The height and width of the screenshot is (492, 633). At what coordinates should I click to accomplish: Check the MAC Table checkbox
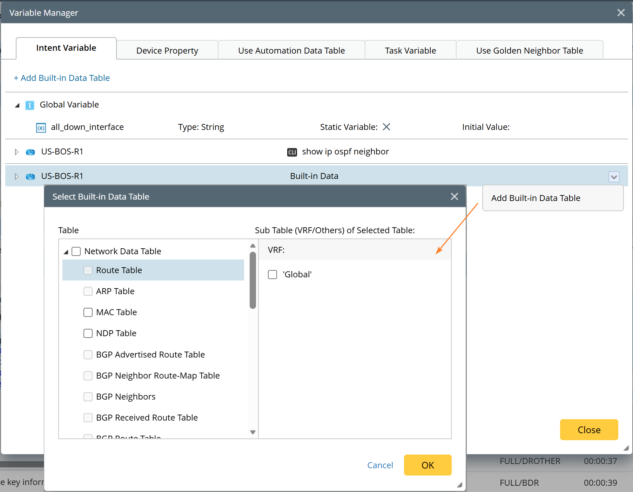(88, 312)
